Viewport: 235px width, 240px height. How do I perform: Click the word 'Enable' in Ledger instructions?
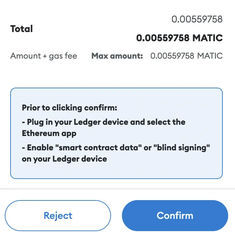(x=40, y=148)
